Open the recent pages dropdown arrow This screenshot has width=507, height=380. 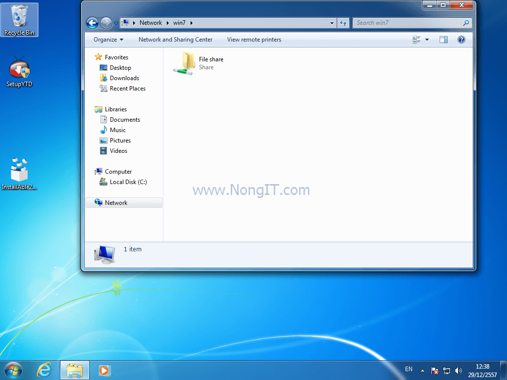[116, 23]
